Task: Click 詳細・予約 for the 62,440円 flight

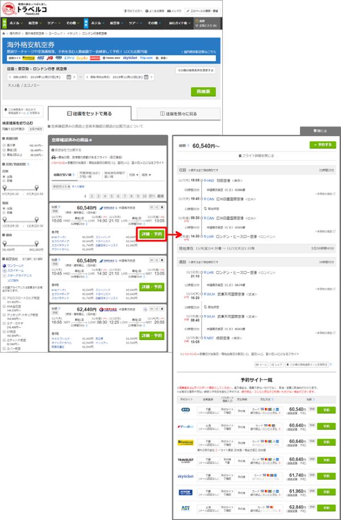Action: pos(152,336)
